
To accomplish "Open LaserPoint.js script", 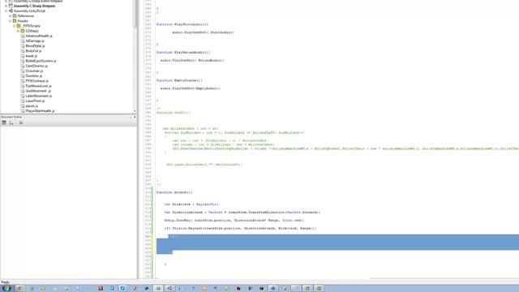I will pos(35,101).
